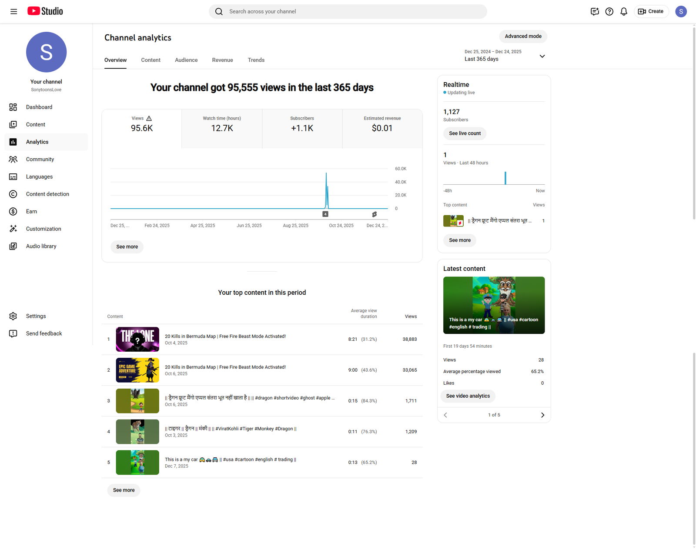Open the feedback message icon in header
The height and width of the screenshot is (549, 696).
click(595, 12)
